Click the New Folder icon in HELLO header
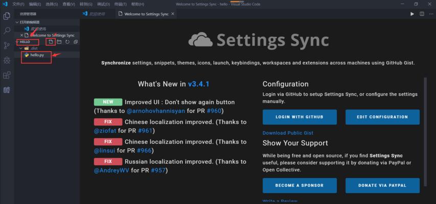This screenshot has width=436, height=204. click(x=59, y=42)
